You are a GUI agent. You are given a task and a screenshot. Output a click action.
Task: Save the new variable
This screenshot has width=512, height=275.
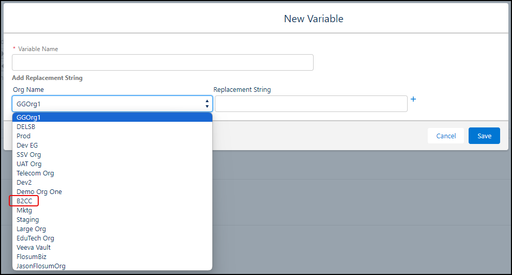point(484,136)
